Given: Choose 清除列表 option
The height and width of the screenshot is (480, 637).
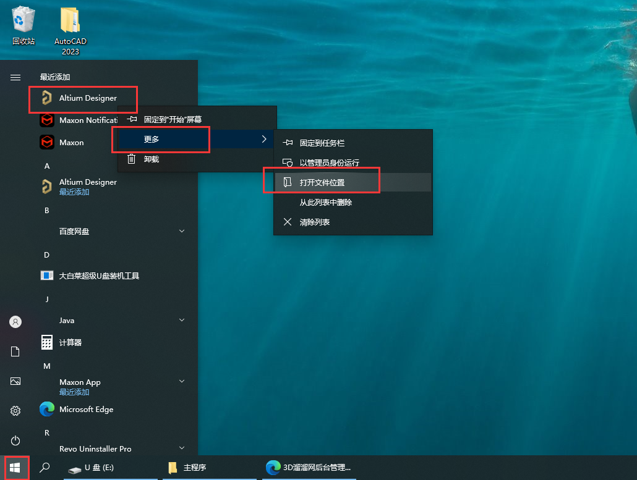Looking at the screenshot, I should coord(353,222).
